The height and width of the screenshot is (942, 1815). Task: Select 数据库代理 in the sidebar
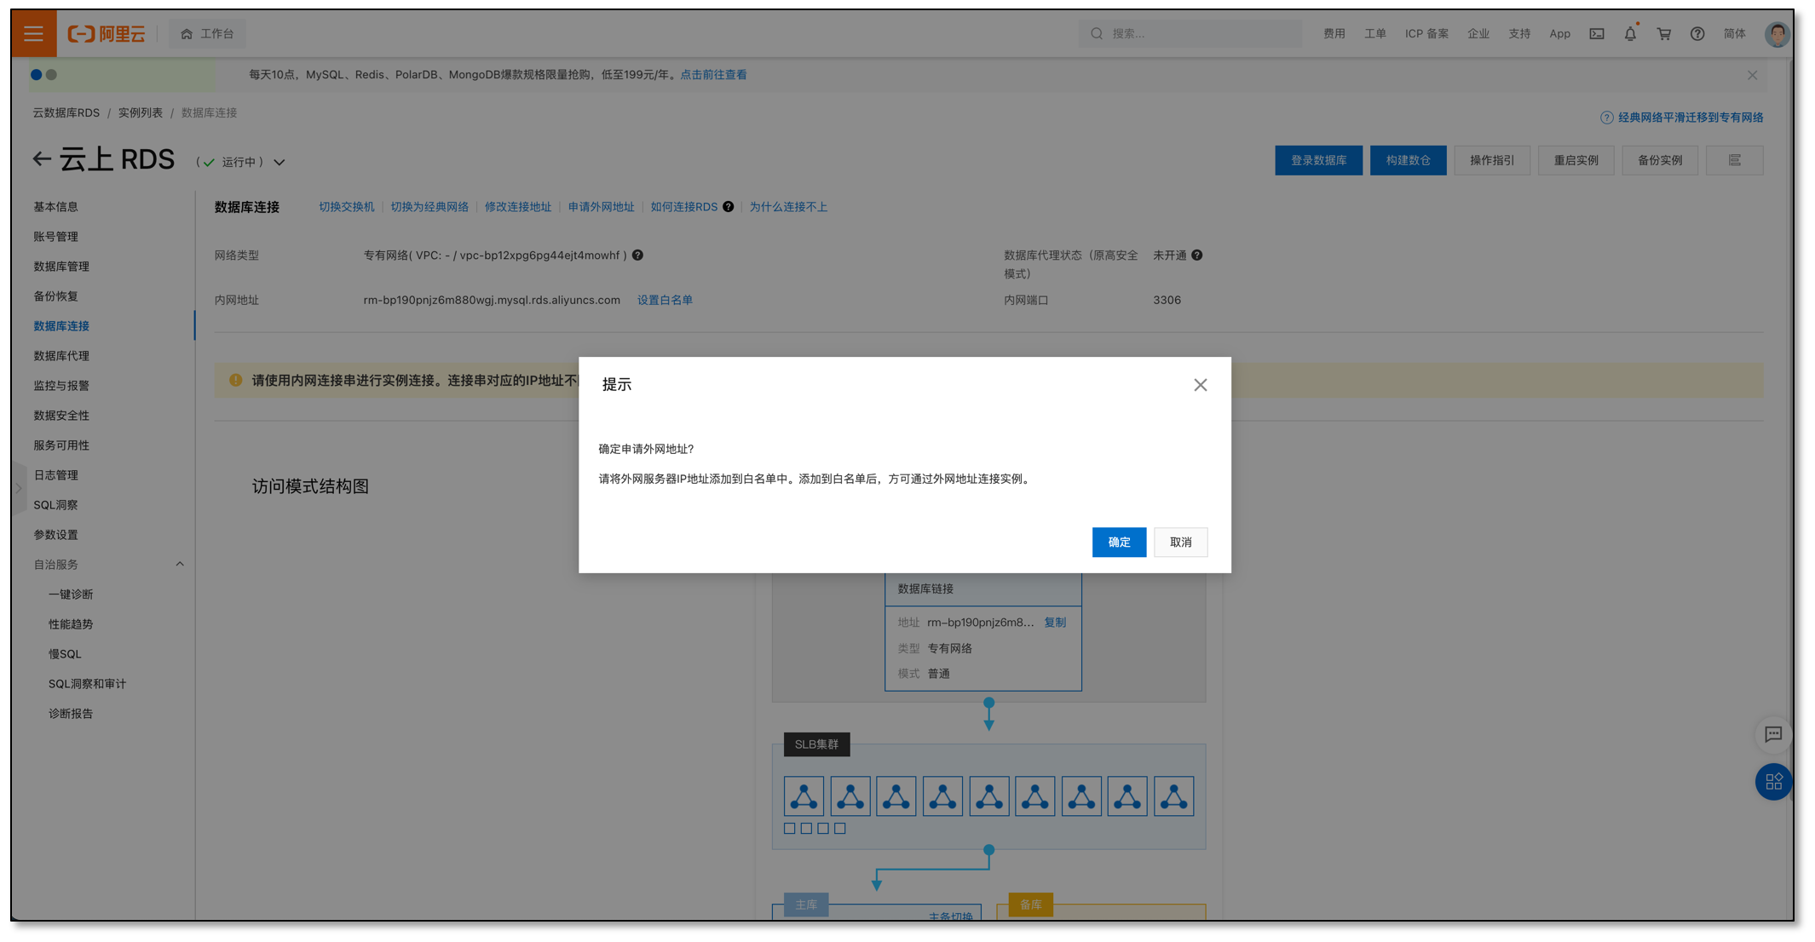[60, 355]
